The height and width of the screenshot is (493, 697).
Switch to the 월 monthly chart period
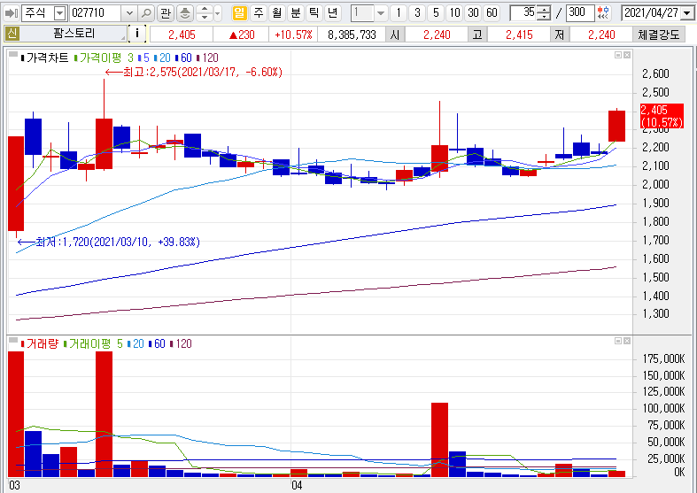[277, 13]
